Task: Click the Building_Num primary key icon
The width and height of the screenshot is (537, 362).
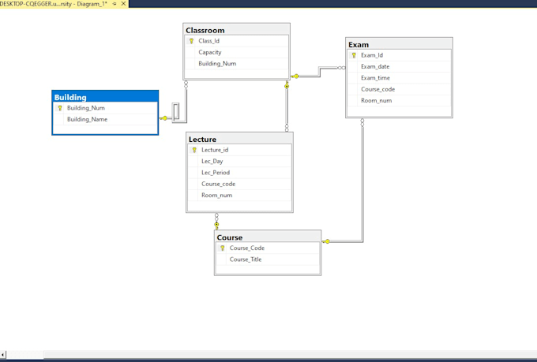Action: [60, 108]
